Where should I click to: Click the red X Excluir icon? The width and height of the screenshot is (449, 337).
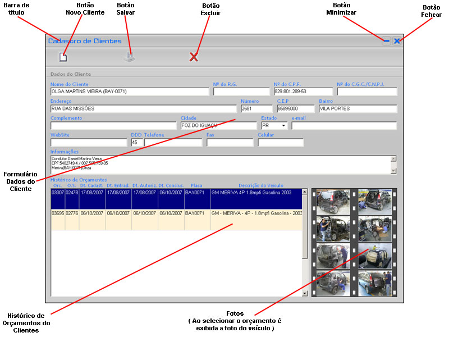tap(194, 57)
